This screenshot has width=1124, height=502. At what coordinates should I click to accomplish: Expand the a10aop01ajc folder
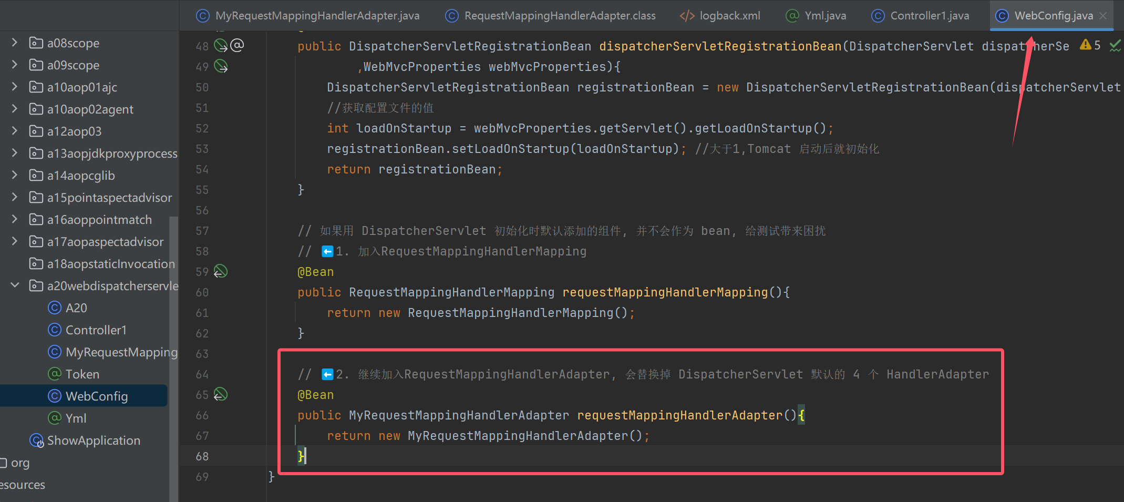click(15, 87)
